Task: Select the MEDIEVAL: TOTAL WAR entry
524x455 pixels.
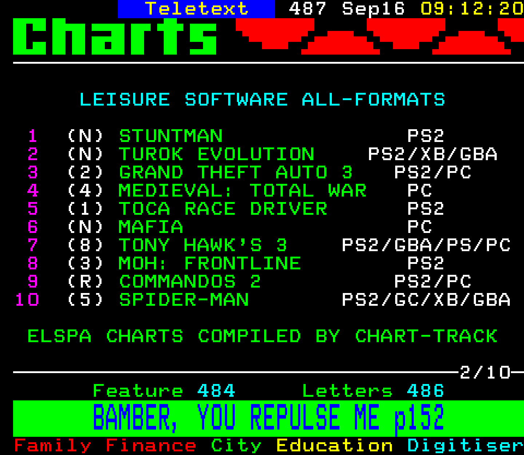Action: [242, 191]
